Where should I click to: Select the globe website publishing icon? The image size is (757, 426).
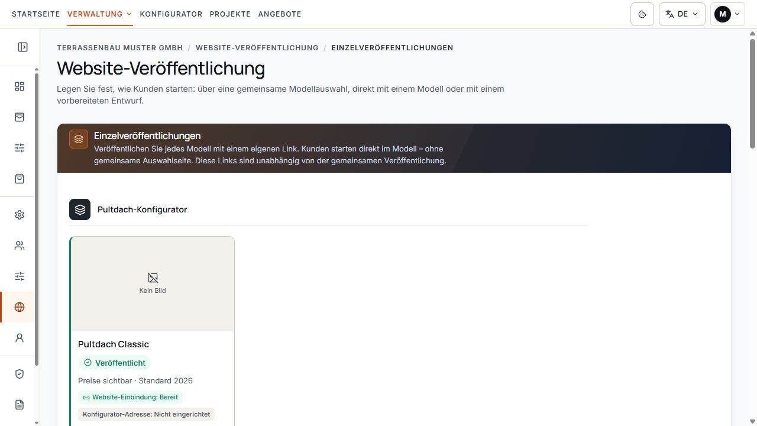click(20, 307)
